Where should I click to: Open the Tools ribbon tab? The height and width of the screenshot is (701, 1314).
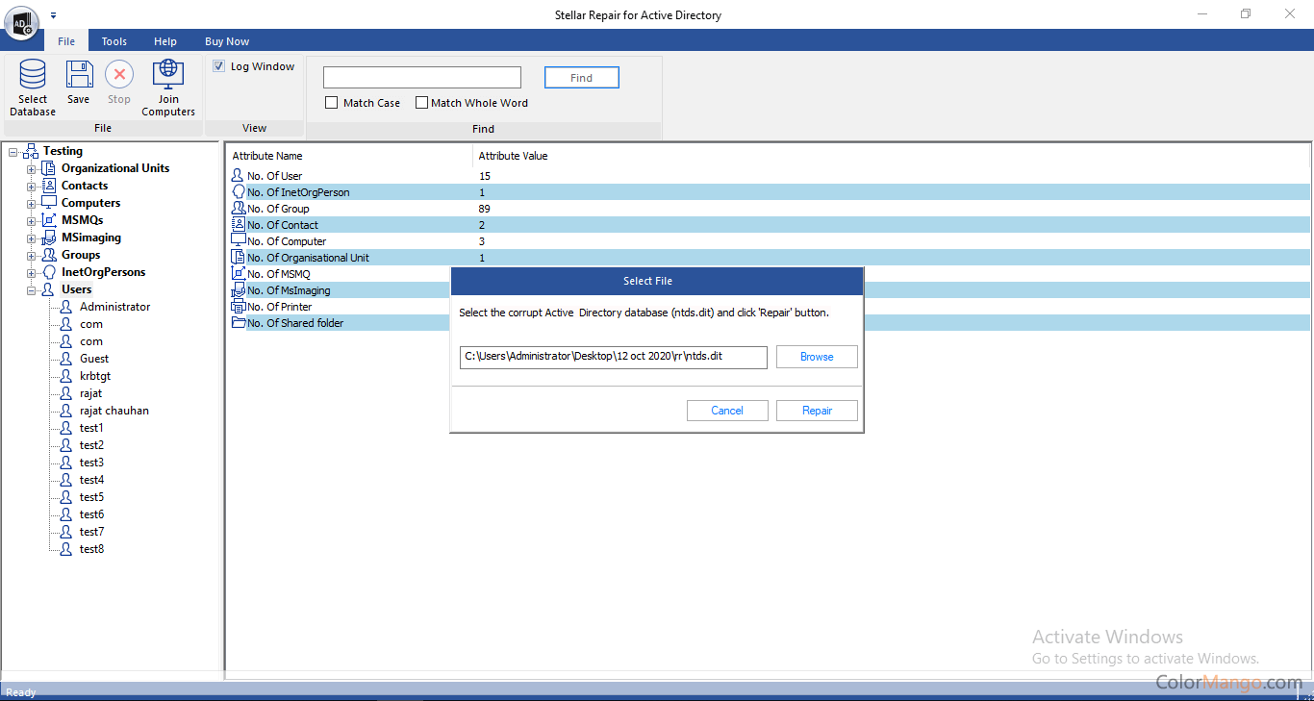pyautogui.click(x=114, y=41)
